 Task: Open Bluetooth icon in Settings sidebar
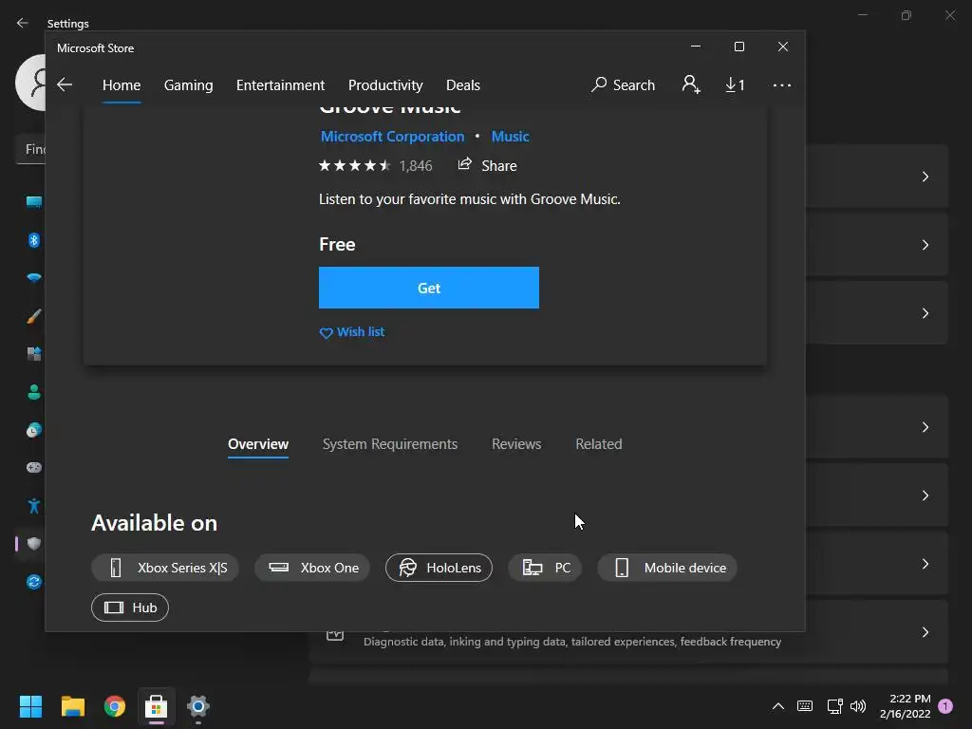(x=34, y=240)
